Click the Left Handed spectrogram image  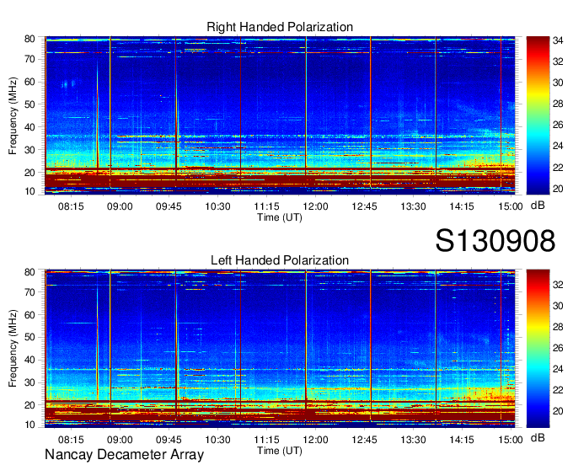pyautogui.click(x=280, y=349)
